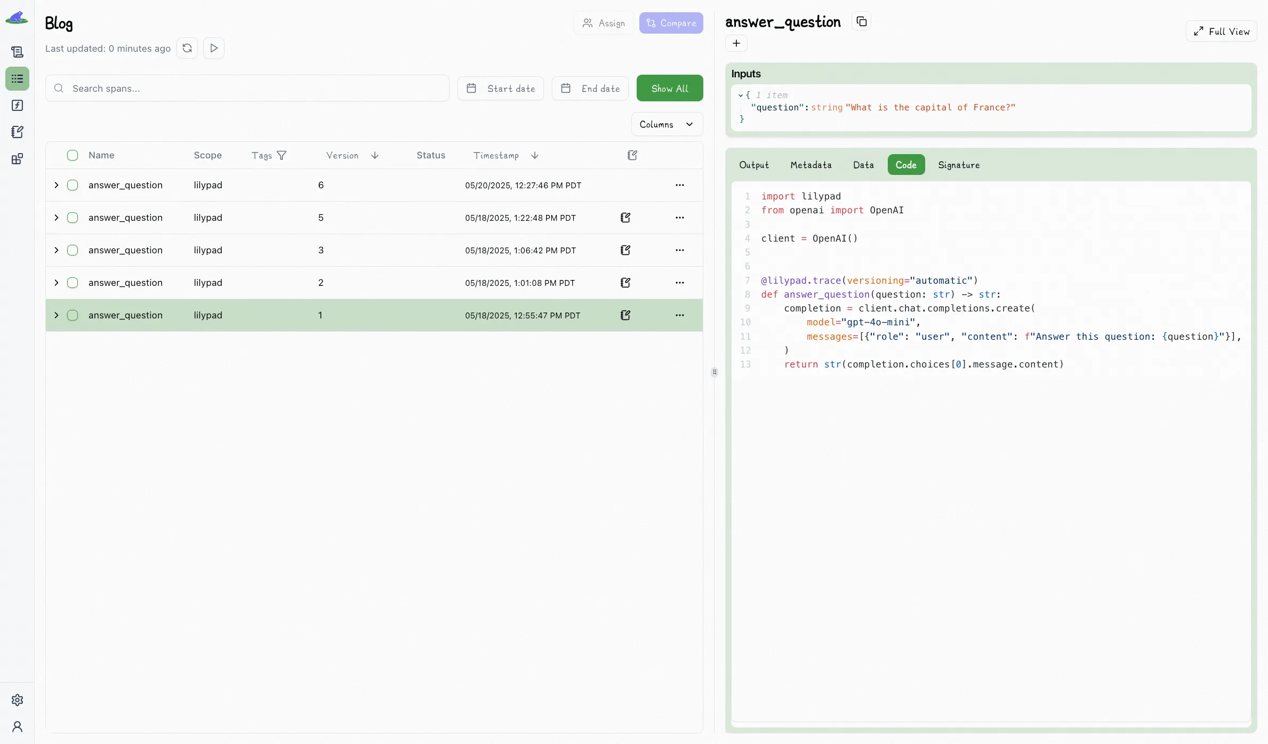Viewport: 1268px width, 744px height.
Task: Click the Tags filter funnel icon
Action: (x=282, y=155)
